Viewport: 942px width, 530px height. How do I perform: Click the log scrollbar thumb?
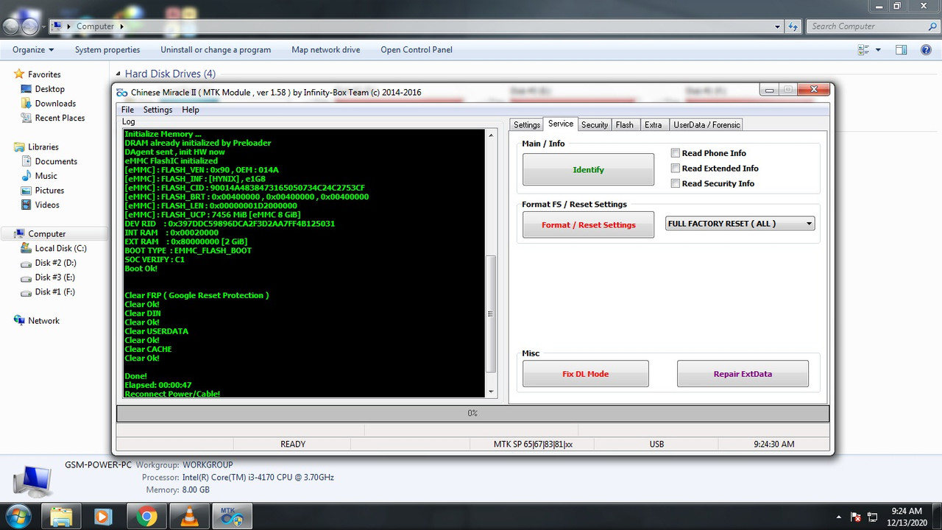[x=491, y=314]
